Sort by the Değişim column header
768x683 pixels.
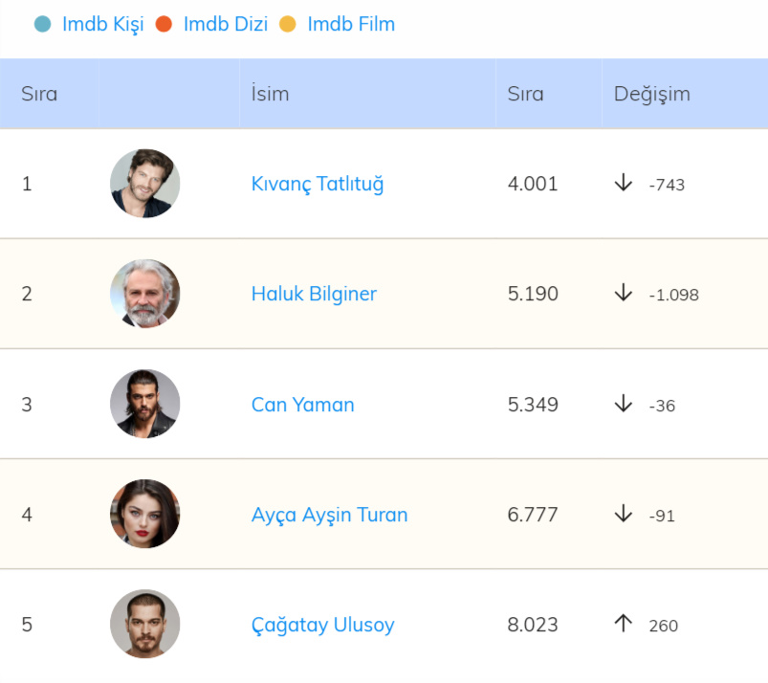(651, 94)
